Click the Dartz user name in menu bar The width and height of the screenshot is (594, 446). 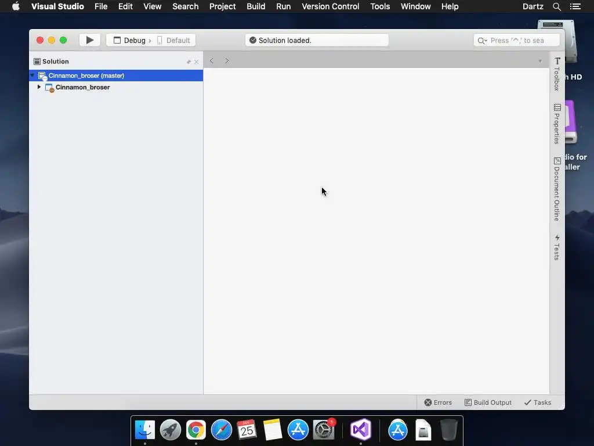click(x=533, y=6)
